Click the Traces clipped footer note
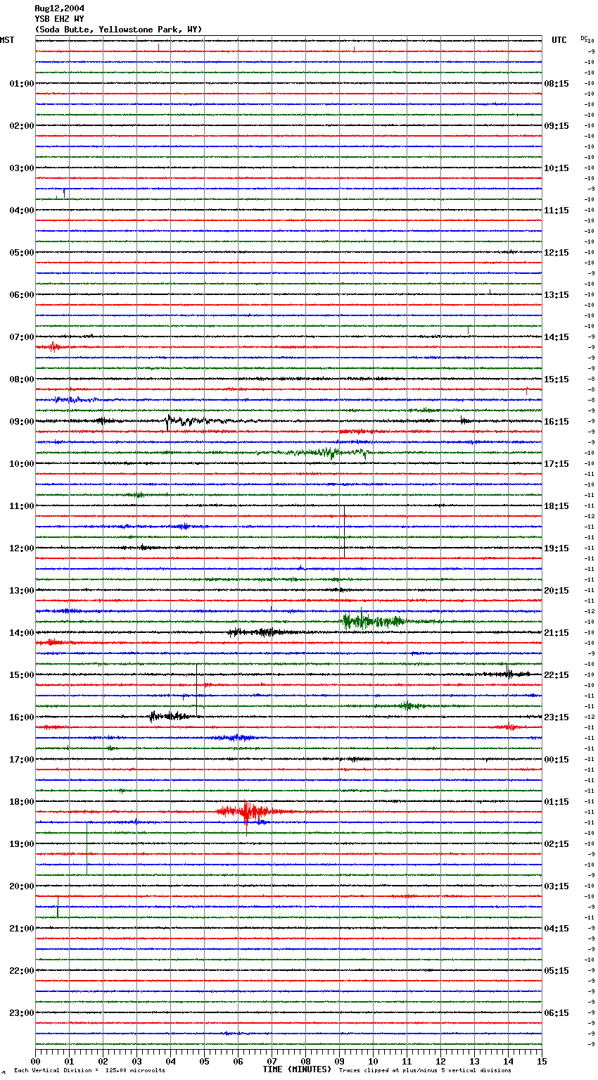 coord(425,1071)
